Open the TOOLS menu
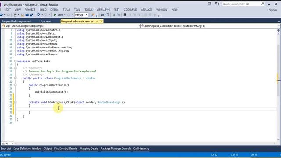Image resolution: width=281 pixels, height=158 pixels. pyautogui.click(x=89, y=10)
